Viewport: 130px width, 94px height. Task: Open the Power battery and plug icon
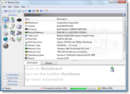pos(12,40)
